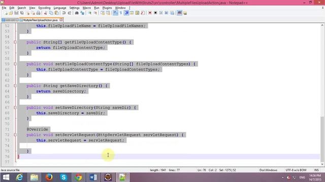Click the Open file toolbar icon
The height and width of the screenshot is (182, 325).
click(x=11, y=13)
